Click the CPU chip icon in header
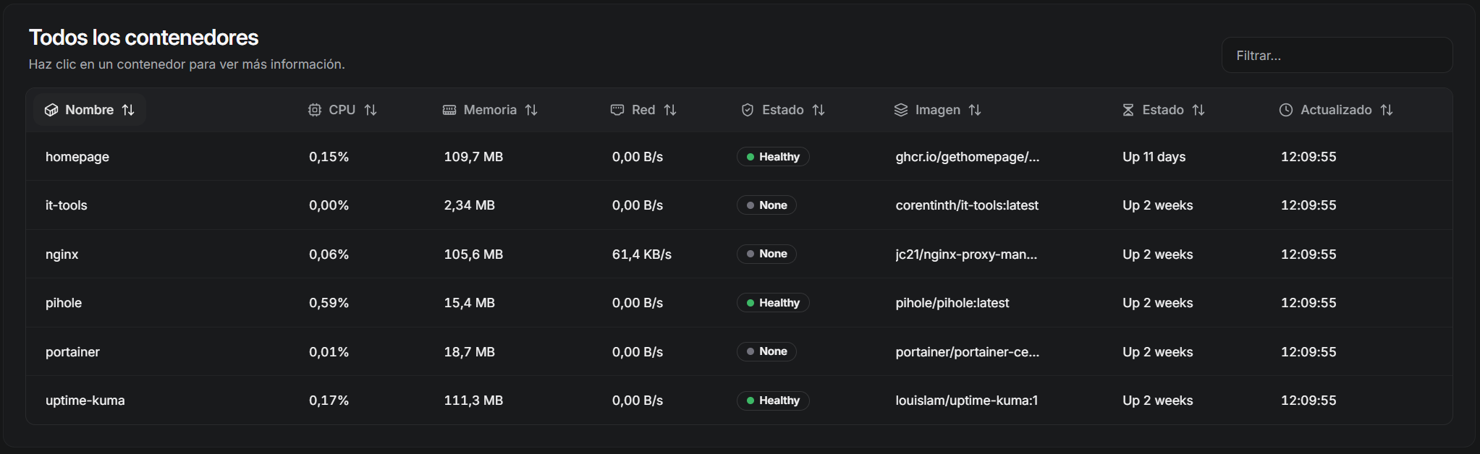The image size is (1480, 454). click(315, 110)
